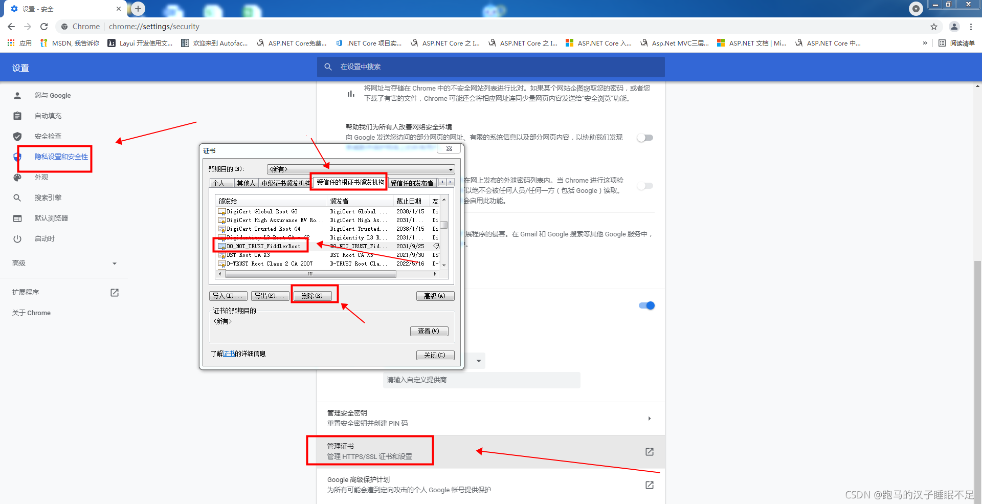Open a new browser tab
982x504 pixels.
pyautogui.click(x=138, y=9)
